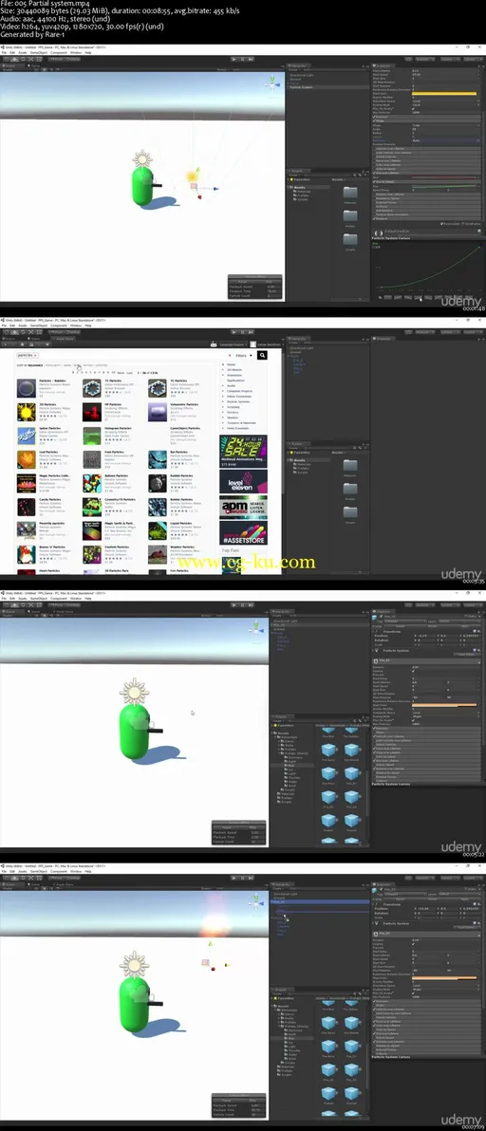Screen dimensions: 486x1131
Task: Open Component menu in the 00:01:48 frame
Action: (59, 52)
